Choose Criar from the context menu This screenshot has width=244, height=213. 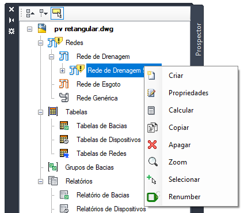pos(176,76)
